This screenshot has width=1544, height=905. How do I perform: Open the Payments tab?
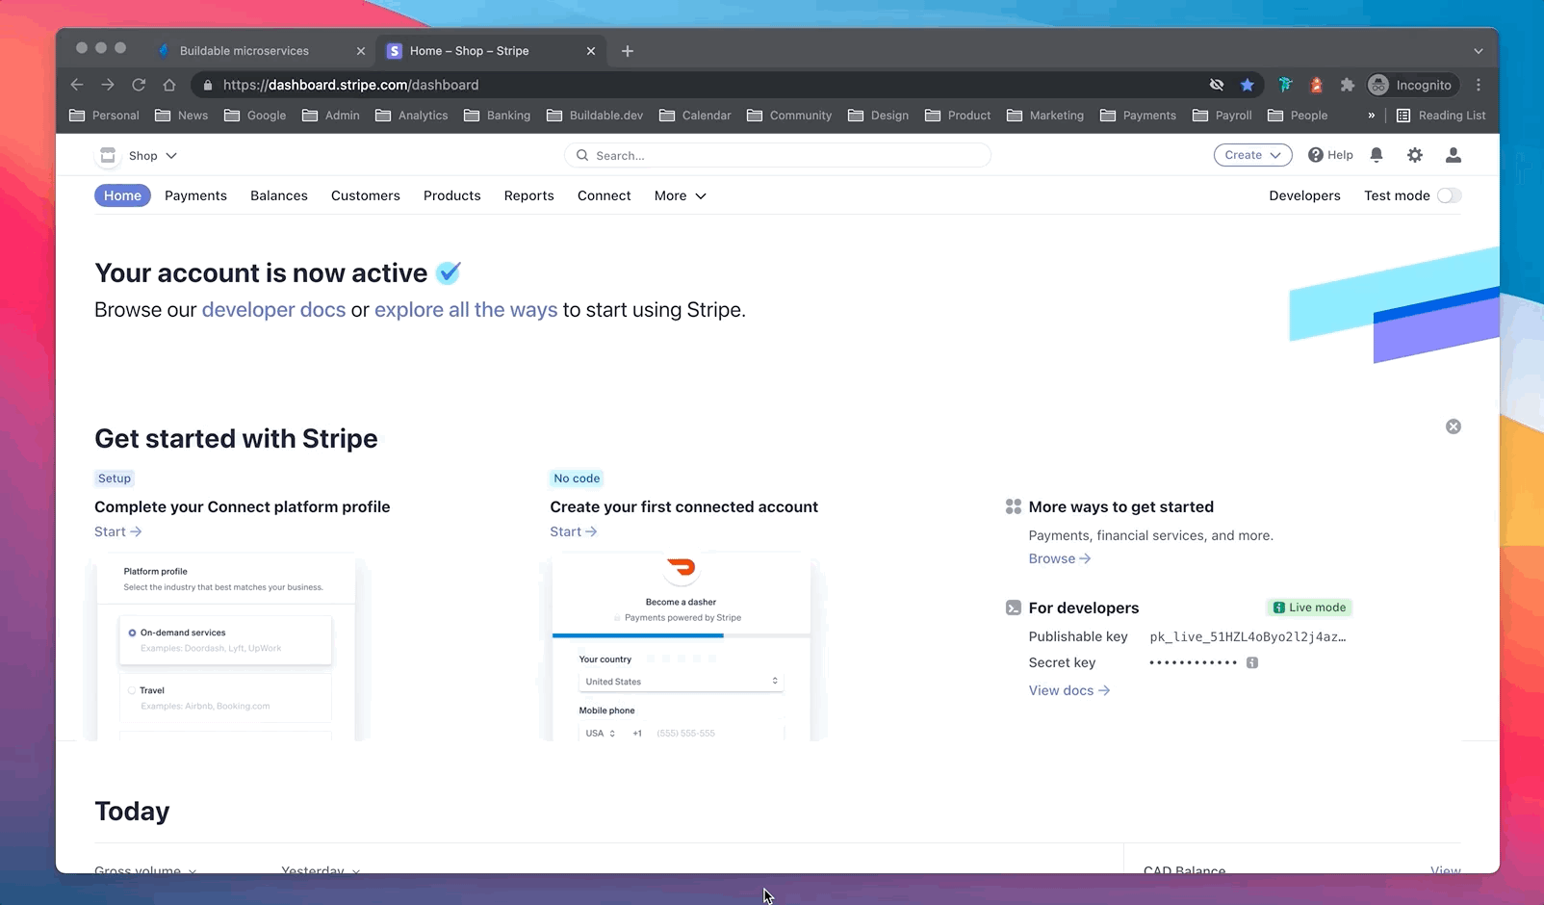click(x=195, y=195)
